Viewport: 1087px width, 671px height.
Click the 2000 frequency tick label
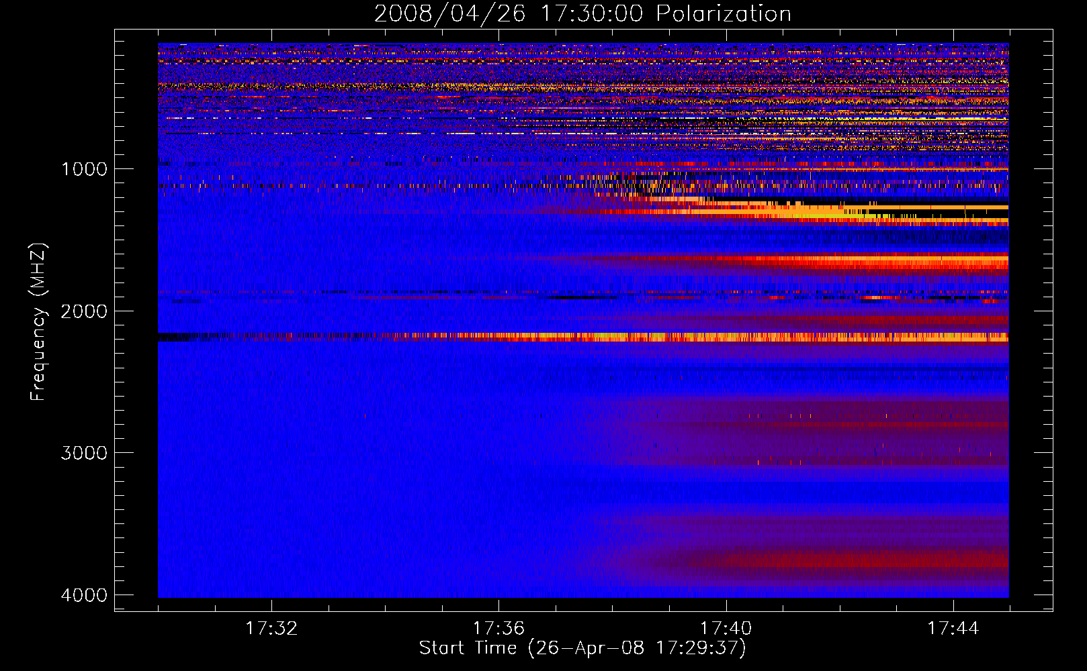pyautogui.click(x=85, y=311)
